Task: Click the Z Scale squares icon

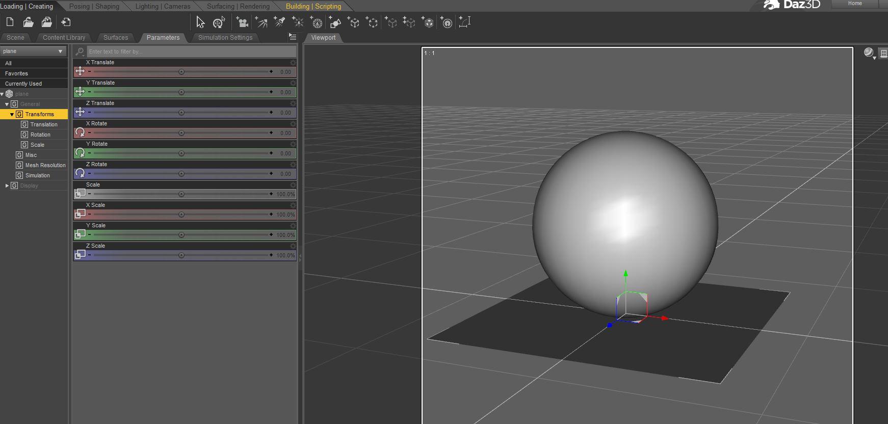Action: click(80, 254)
